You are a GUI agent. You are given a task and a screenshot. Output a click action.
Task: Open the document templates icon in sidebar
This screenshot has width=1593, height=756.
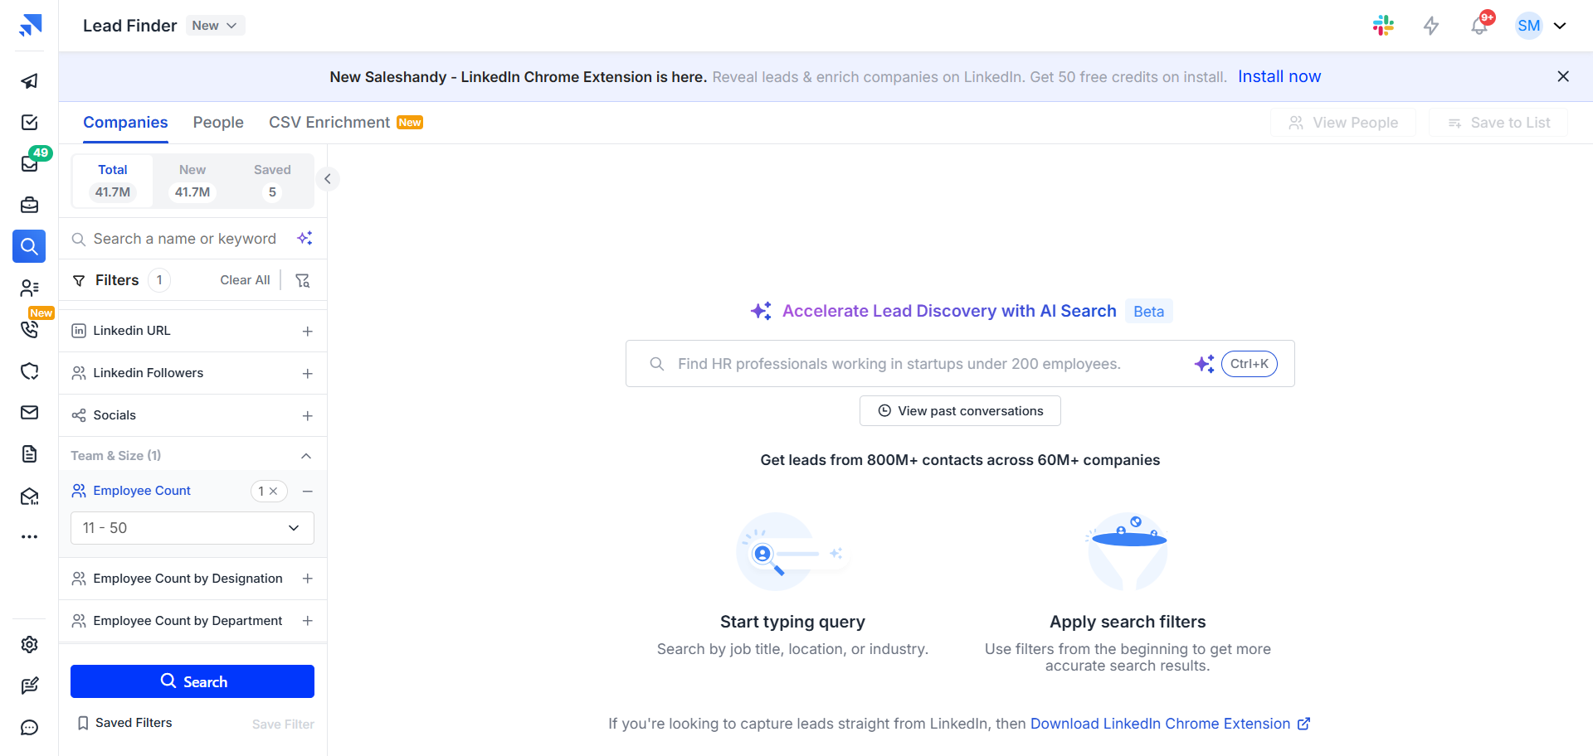coord(30,454)
